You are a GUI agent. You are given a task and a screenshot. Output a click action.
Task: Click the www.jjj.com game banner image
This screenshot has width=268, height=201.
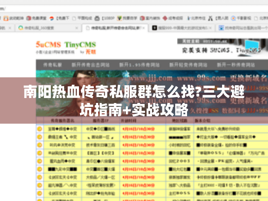coord(152,93)
